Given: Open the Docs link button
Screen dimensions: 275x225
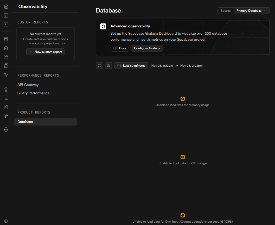Looking at the screenshot, I should pos(120,48).
